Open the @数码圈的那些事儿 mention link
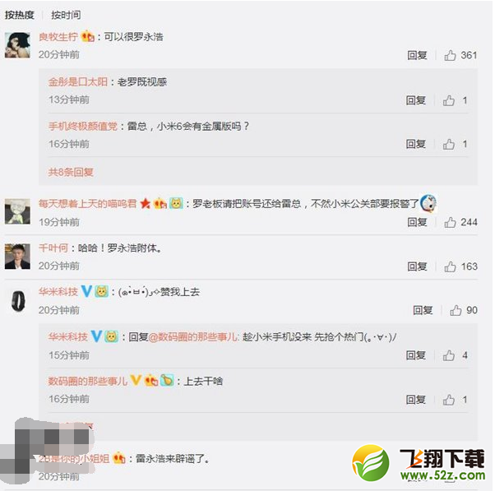 [193, 337]
